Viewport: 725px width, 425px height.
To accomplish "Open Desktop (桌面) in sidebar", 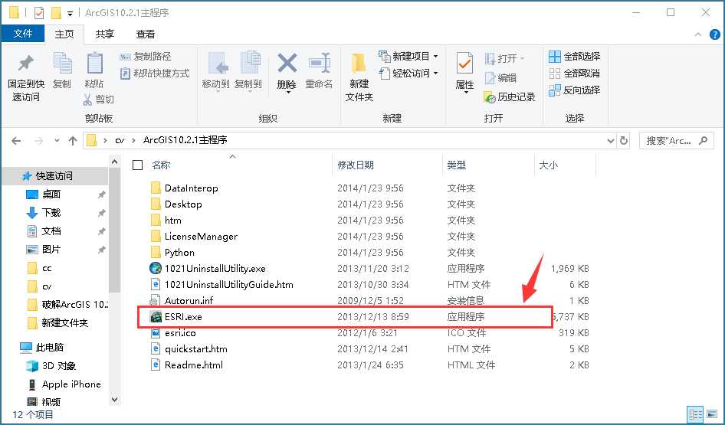I will coord(51,195).
